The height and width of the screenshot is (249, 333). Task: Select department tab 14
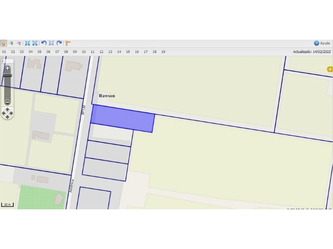tap(119, 52)
